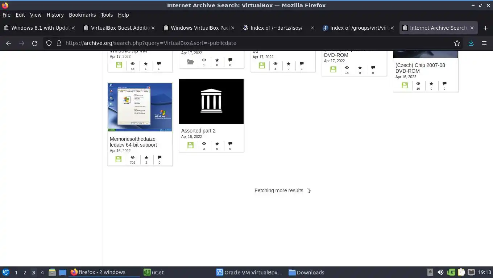
Task: Close the Internet Archive Search tab
Action: (x=472, y=28)
